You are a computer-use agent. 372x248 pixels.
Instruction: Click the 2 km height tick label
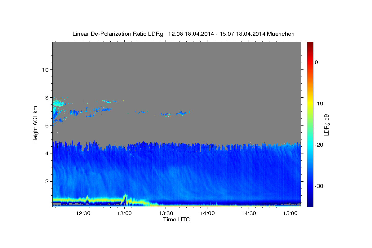click(47, 181)
